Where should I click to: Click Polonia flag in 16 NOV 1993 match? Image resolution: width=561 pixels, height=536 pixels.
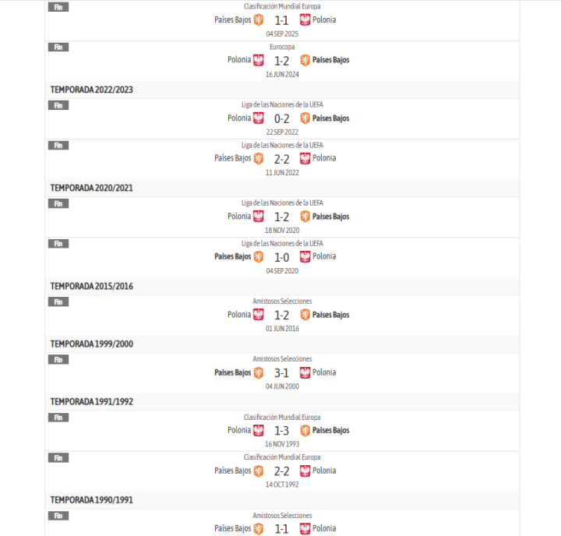point(259,430)
